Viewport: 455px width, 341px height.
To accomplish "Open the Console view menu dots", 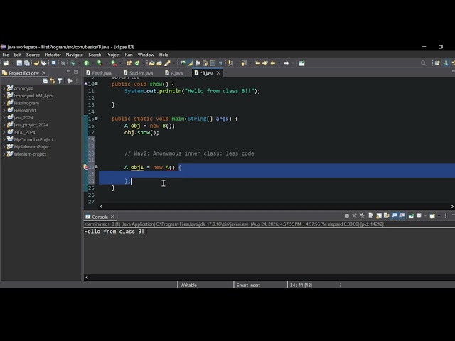I will (x=446, y=216).
